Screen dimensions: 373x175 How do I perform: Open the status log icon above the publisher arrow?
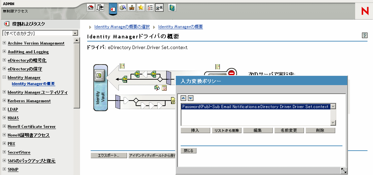[x=122, y=66]
